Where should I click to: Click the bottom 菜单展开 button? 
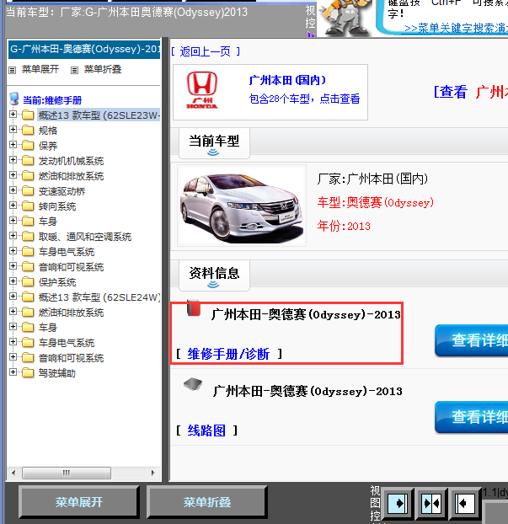(79, 502)
